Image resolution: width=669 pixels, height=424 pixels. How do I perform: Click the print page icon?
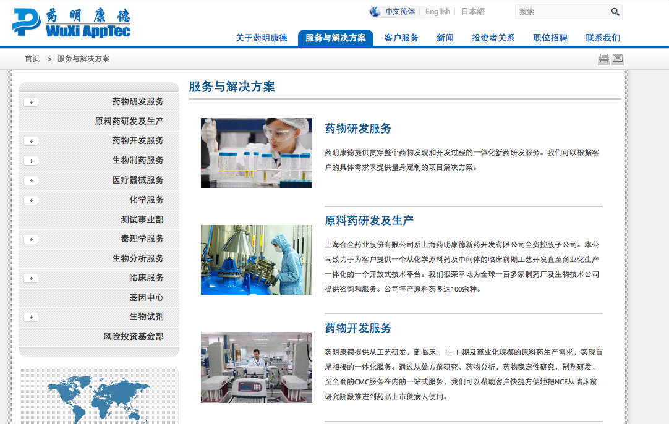603,59
